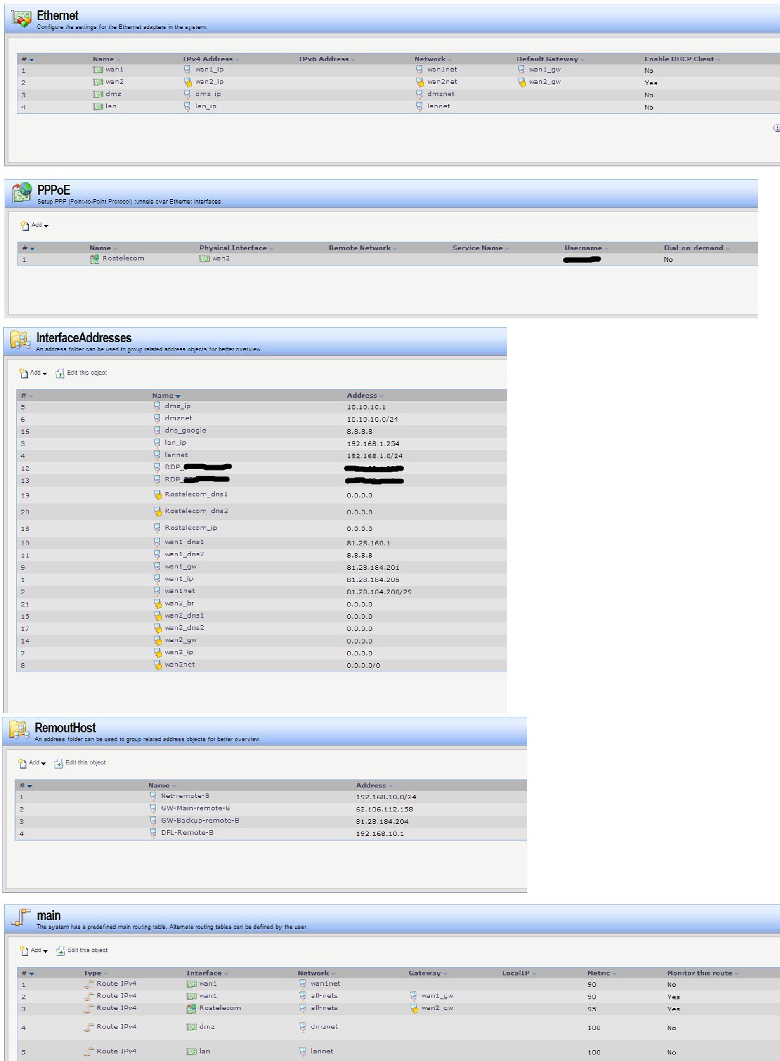Open the Rostelecom entry name in PPPoE table
The image size is (780, 1061).
(x=123, y=259)
